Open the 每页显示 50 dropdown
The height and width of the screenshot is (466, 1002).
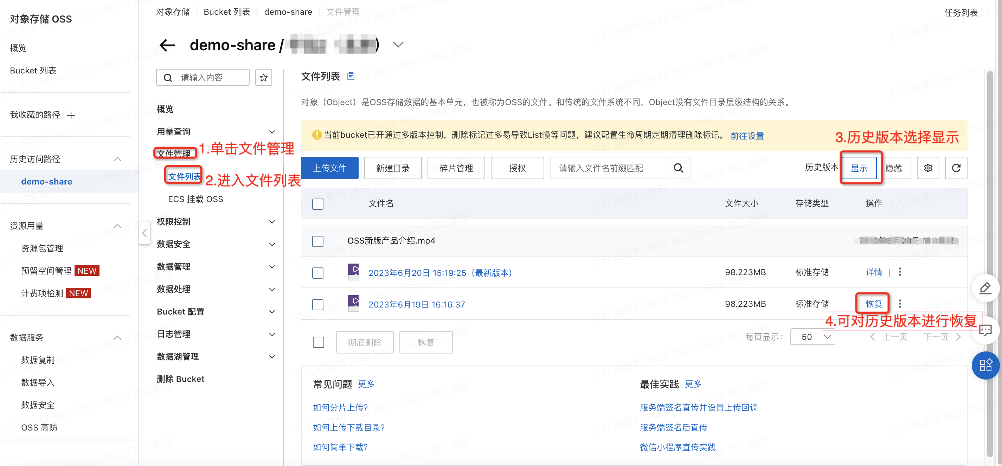(812, 337)
